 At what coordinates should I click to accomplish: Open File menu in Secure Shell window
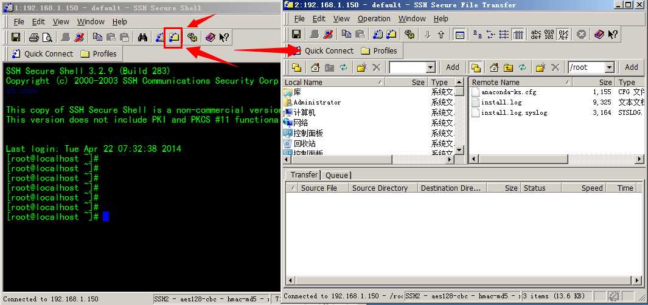(x=19, y=22)
